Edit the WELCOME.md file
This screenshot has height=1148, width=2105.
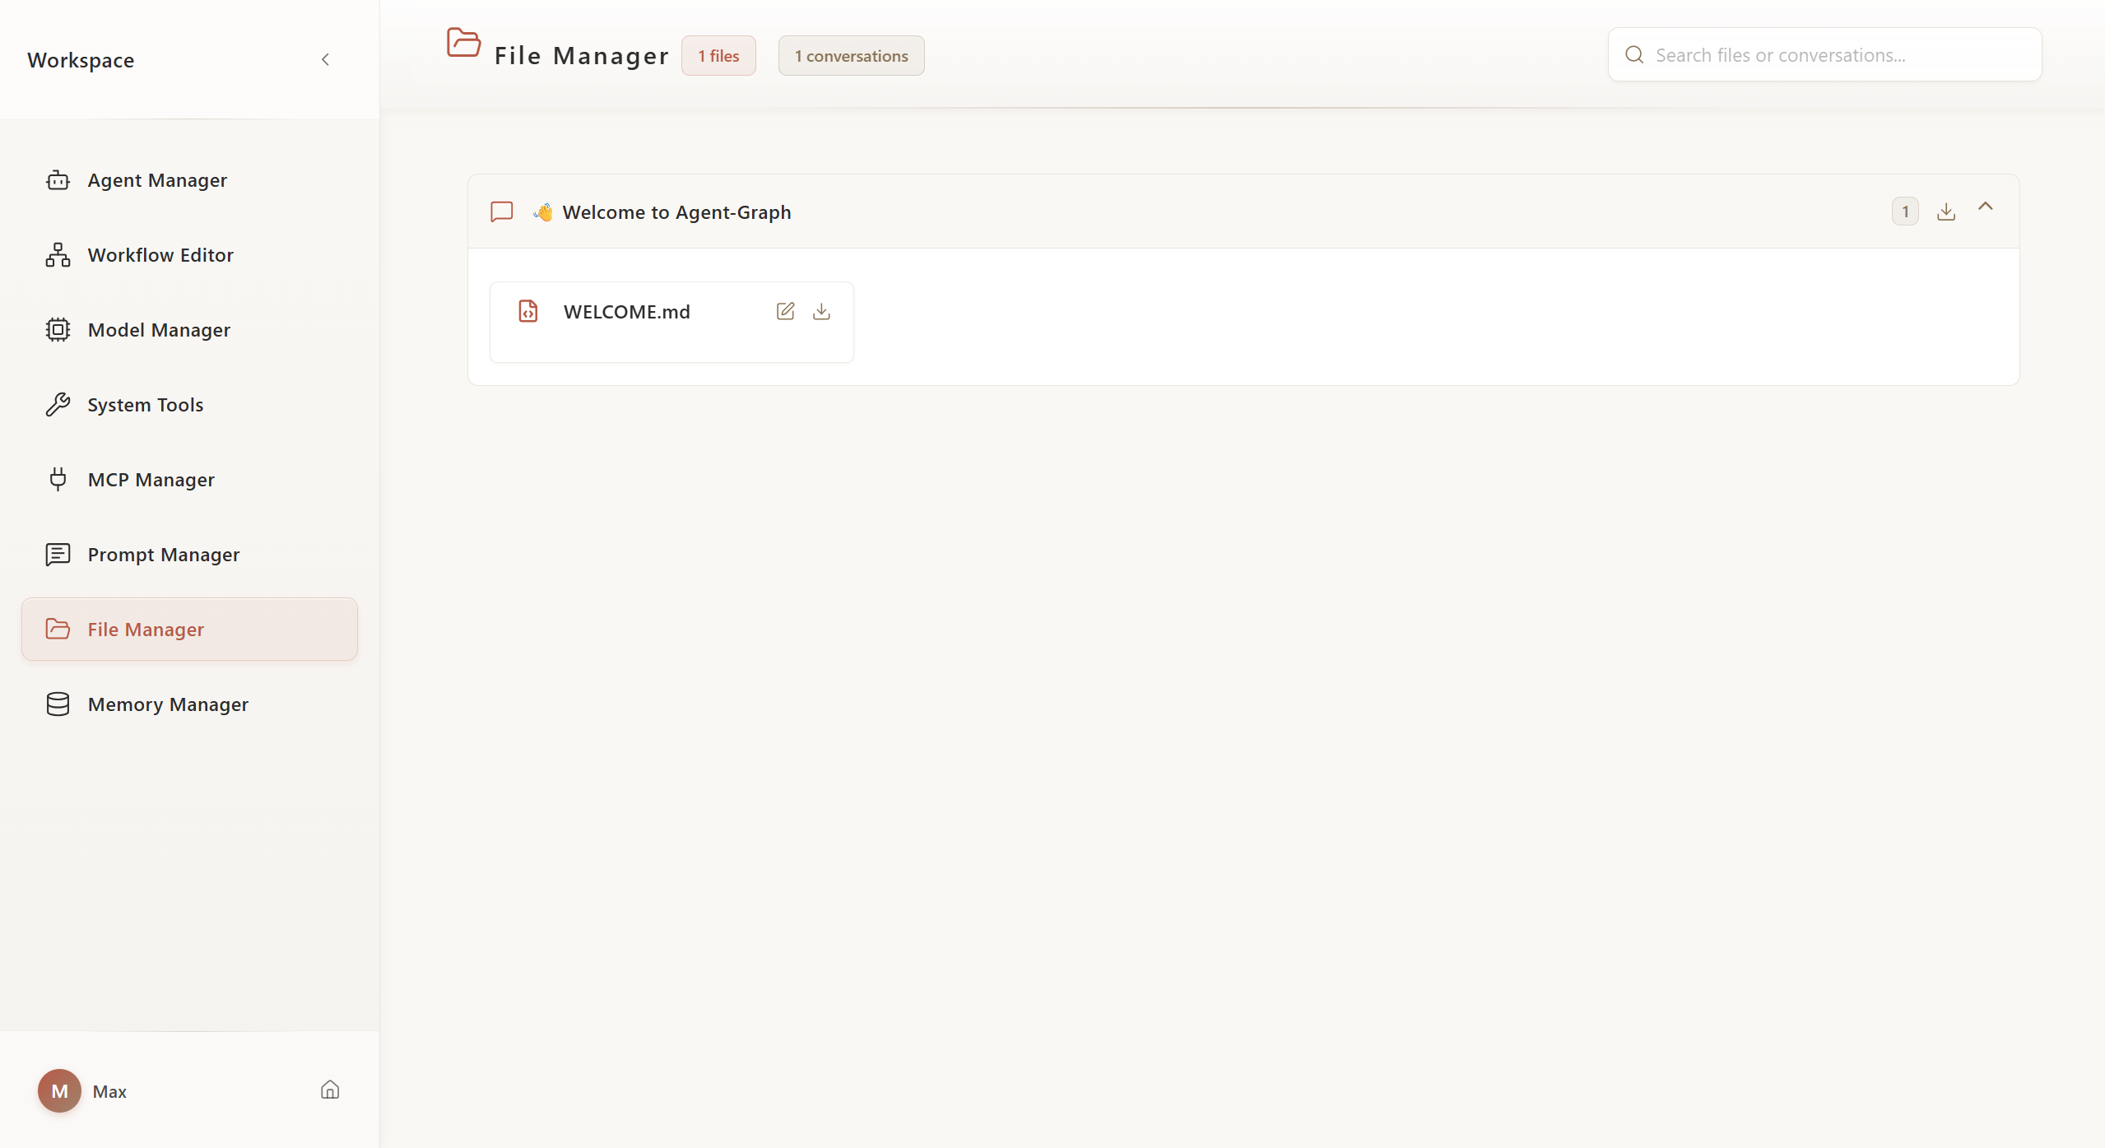coord(784,311)
